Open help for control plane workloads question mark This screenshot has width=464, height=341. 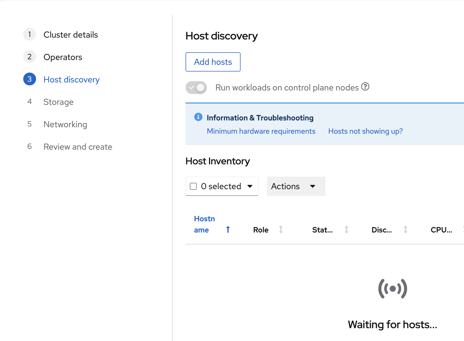[x=365, y=87]
